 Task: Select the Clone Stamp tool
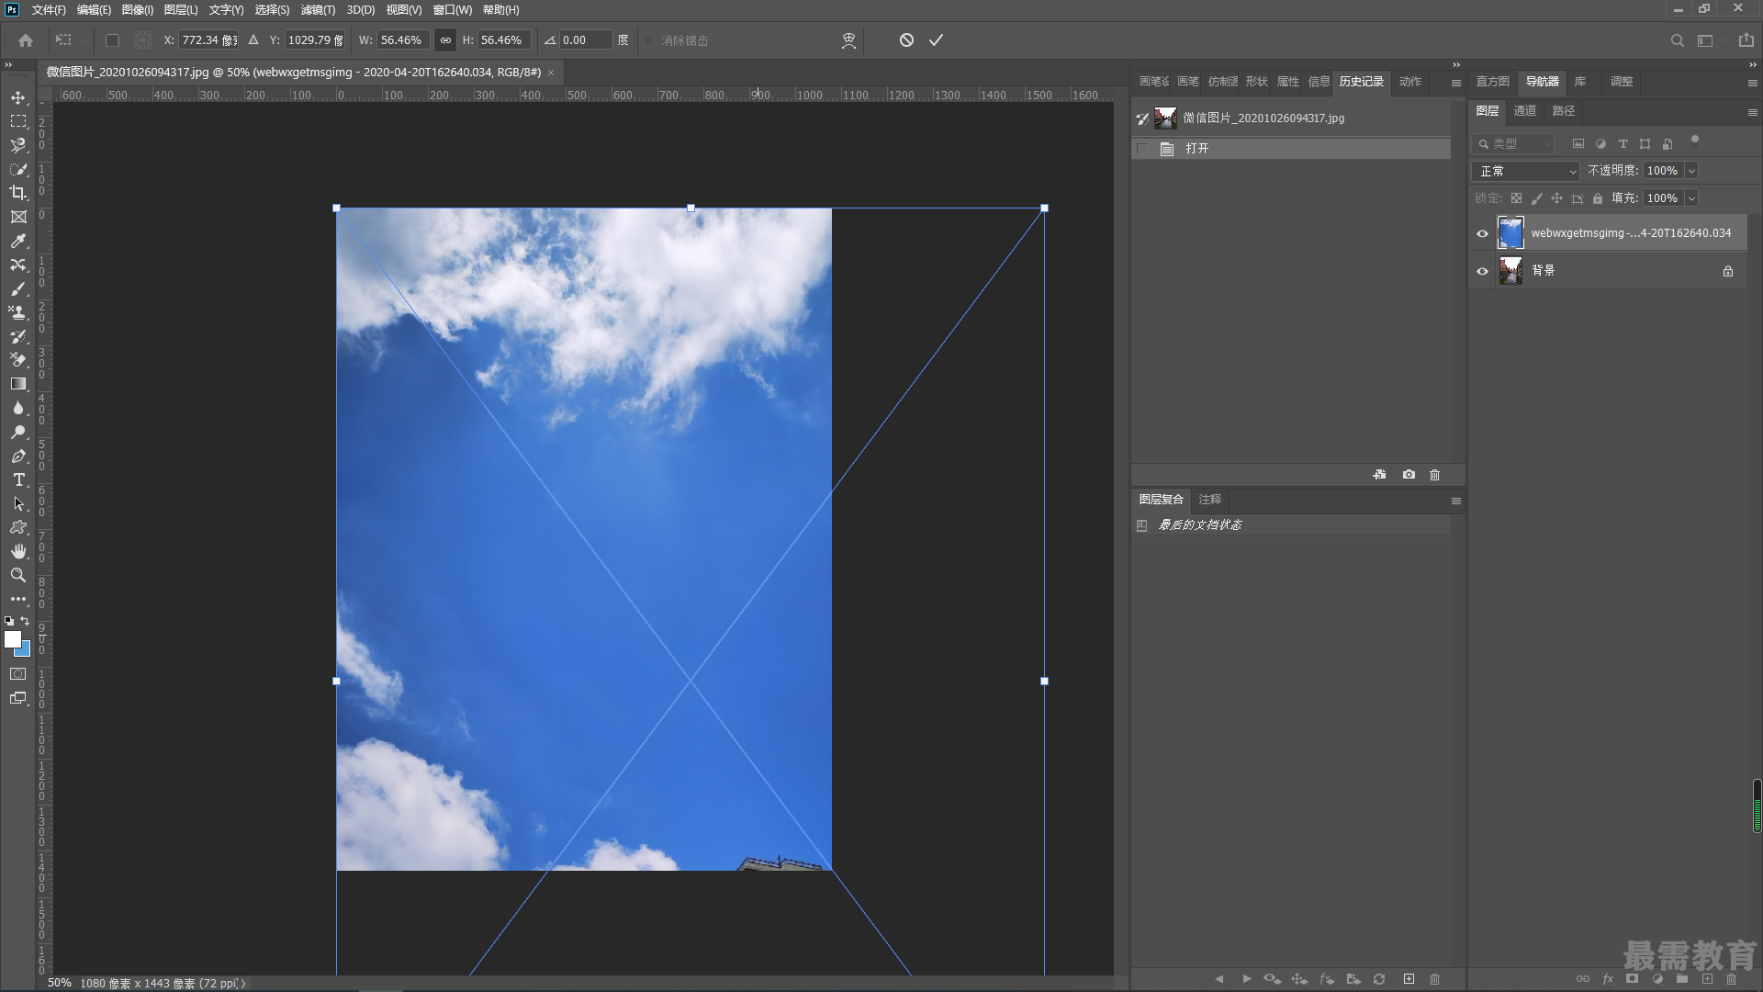pos(18,312)
